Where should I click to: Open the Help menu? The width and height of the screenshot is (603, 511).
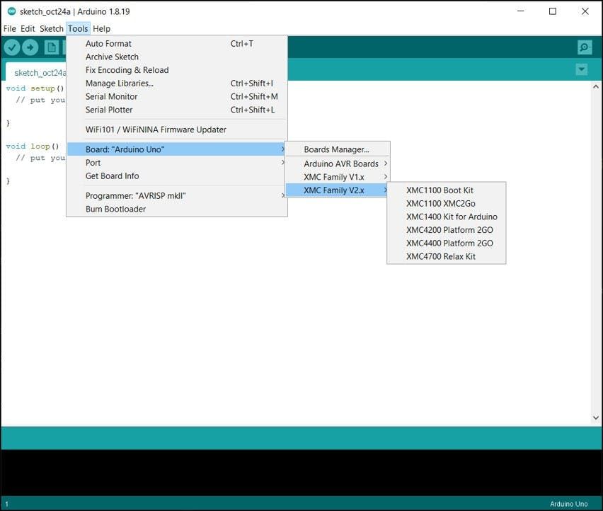point(101,28)
